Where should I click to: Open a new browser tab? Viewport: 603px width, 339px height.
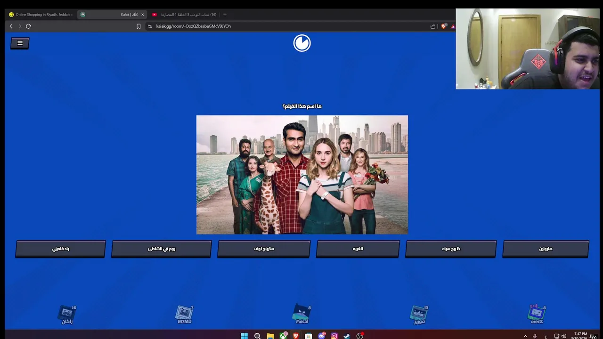click(x=225, y=15)
